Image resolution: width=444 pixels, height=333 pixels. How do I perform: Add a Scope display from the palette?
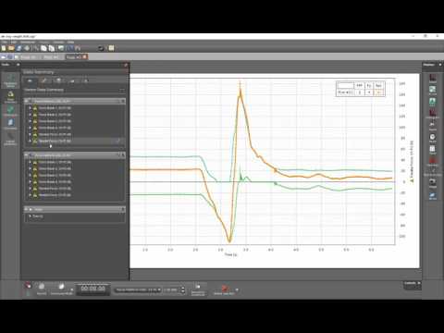tap(433, 90)
